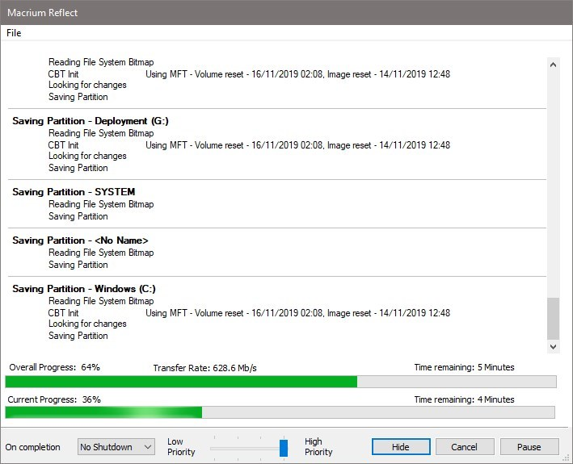The width and height of the screenshot is (573, 464).
Task: Click 'Time remaining: 5 Minutes' label
Action: [464, 367]
